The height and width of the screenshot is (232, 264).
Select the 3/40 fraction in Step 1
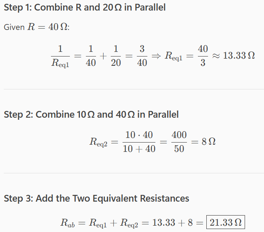coord(142,56)
